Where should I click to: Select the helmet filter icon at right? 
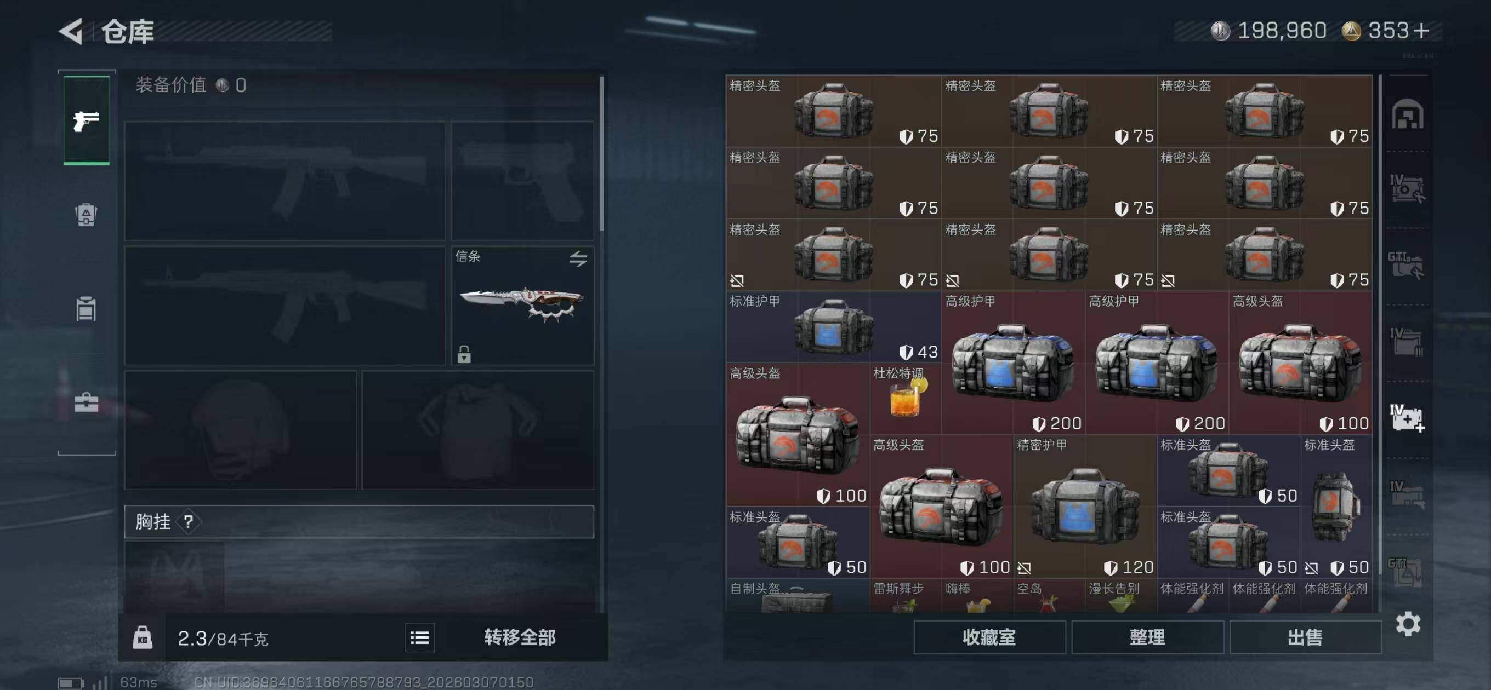pyautogui.click(x=1408, y=114)
